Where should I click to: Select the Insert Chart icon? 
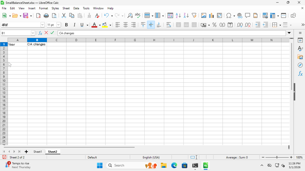coord(211,15)
